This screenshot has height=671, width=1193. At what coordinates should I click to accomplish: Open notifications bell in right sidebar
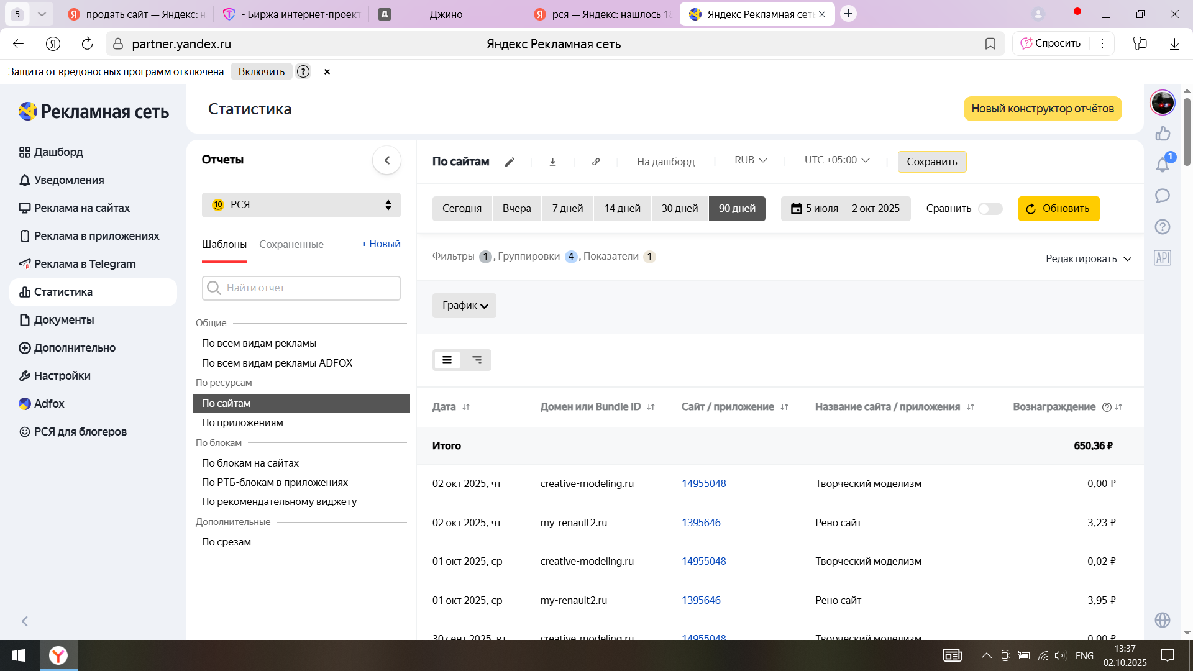1163,165
